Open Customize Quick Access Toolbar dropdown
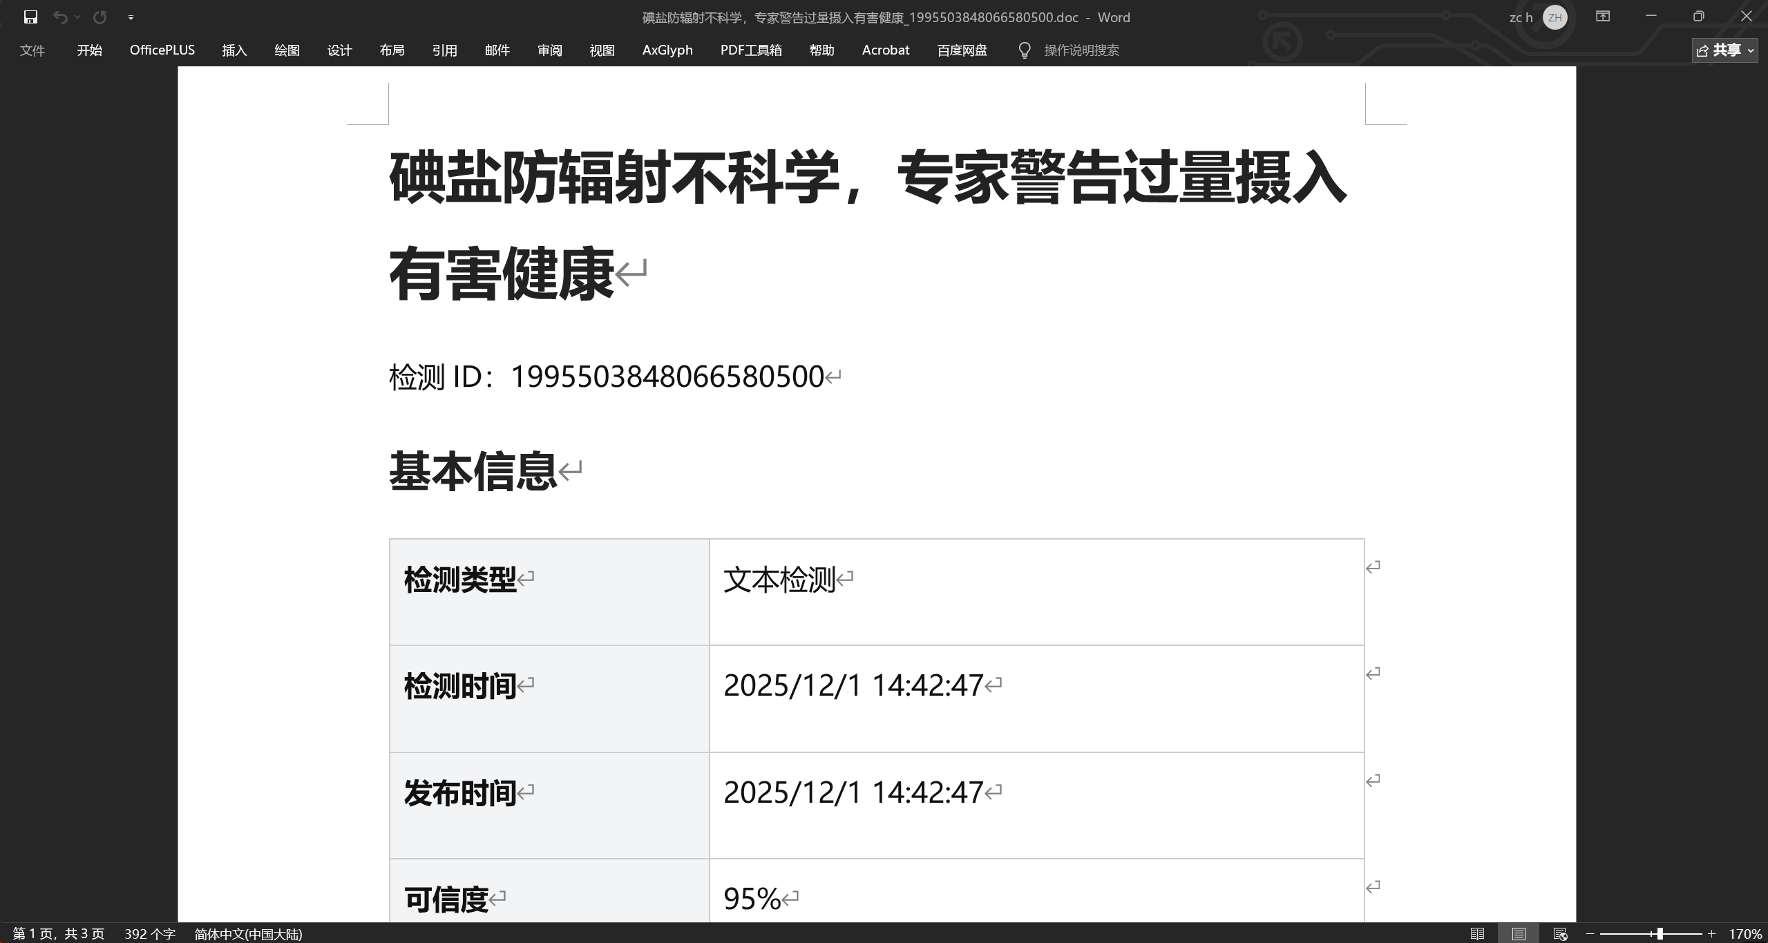Image resolution: width=1768 pixels, height=943 pixels. [x=131, y=18]
